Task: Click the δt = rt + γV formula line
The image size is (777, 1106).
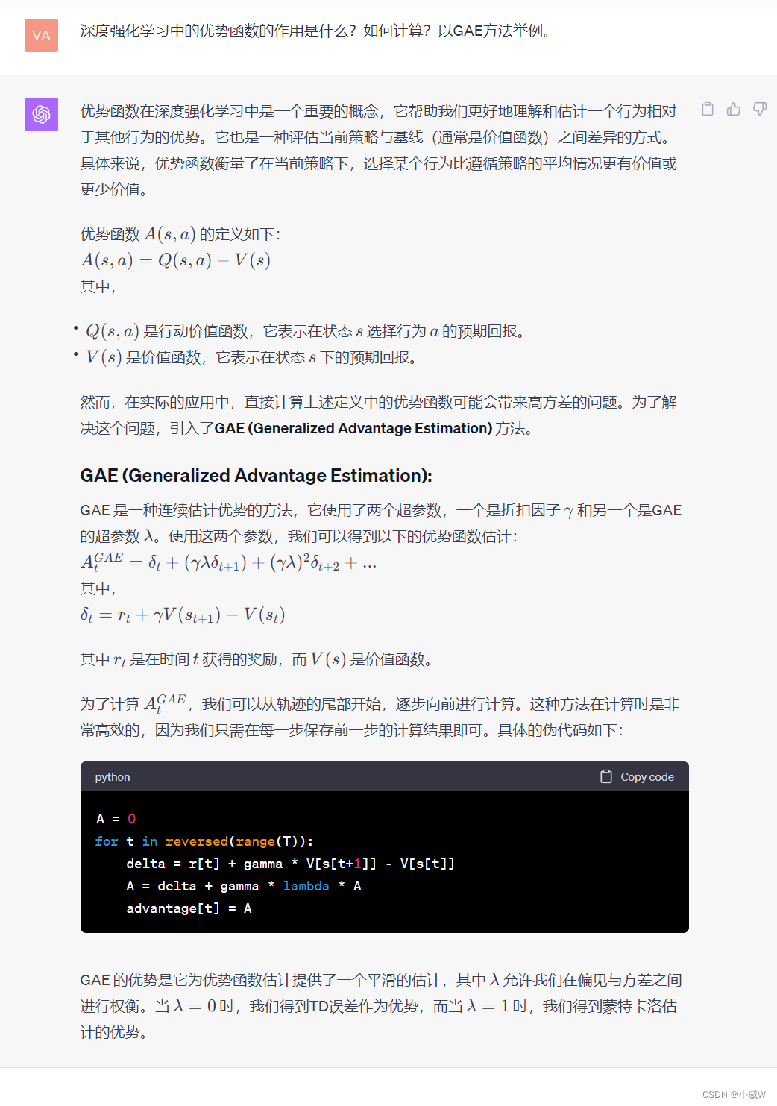Action: tap(183, 615)
